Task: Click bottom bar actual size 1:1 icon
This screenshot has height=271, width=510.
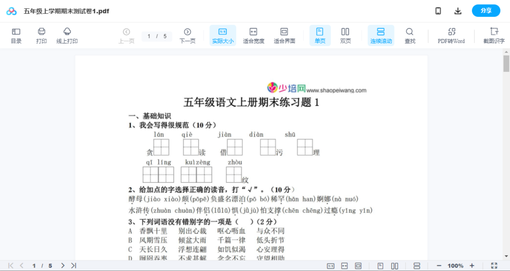Action: pyautogui.click(x=331, y=266)
